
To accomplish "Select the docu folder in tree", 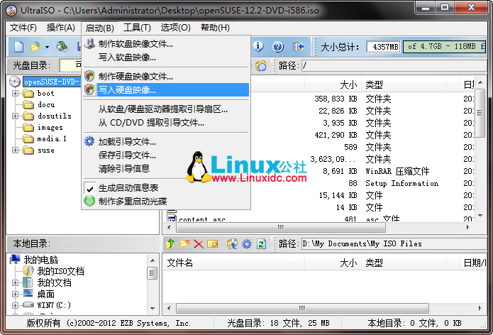I will (x=46, y=104).
